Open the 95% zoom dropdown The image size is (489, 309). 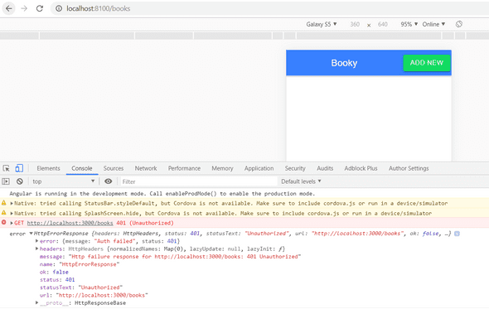click(409, 24)
